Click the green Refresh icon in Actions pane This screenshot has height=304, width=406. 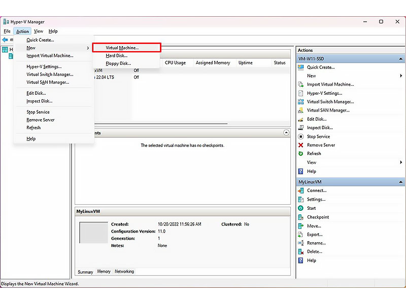pyautogui.click(x=300, y=154)
